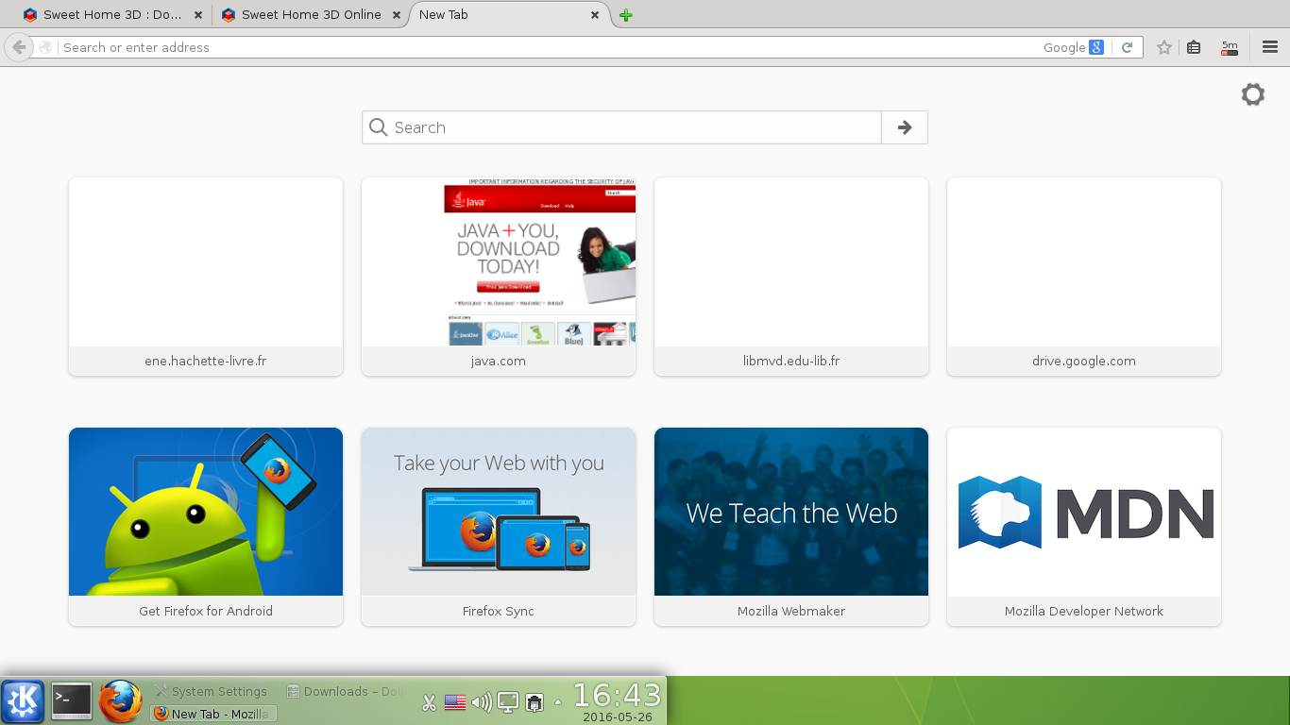Submit search with the arrow button
Image resolution: width=1290 pixels, height=725 pixels.
pyautogui.click(x=905, y=127)
